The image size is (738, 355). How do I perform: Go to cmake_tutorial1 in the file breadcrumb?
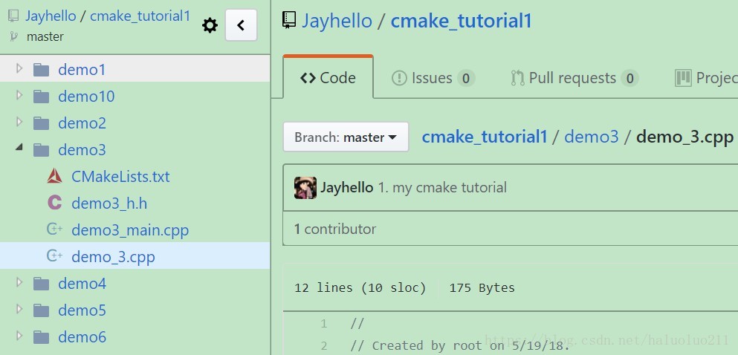click(x=485, y=137)
